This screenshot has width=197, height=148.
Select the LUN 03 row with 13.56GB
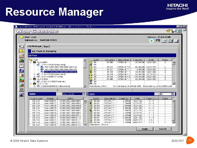pos(131,69)
